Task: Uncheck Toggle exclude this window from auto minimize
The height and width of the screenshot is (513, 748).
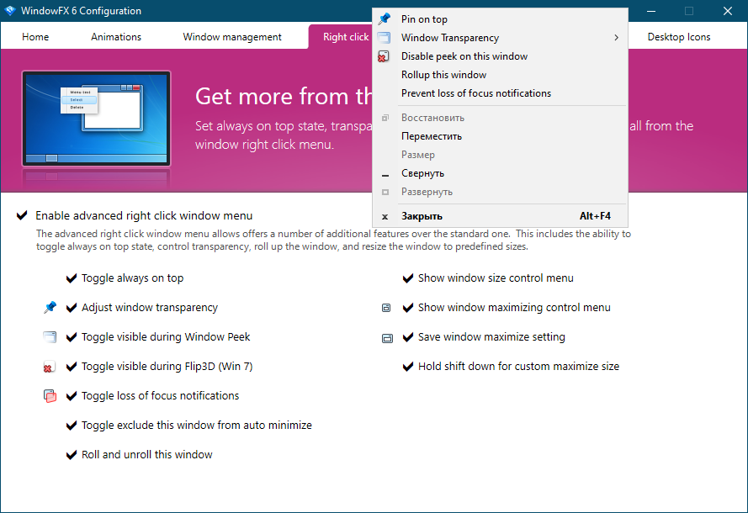Action: 71,426
